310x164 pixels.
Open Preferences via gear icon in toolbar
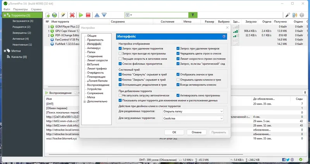coord(302,15)
